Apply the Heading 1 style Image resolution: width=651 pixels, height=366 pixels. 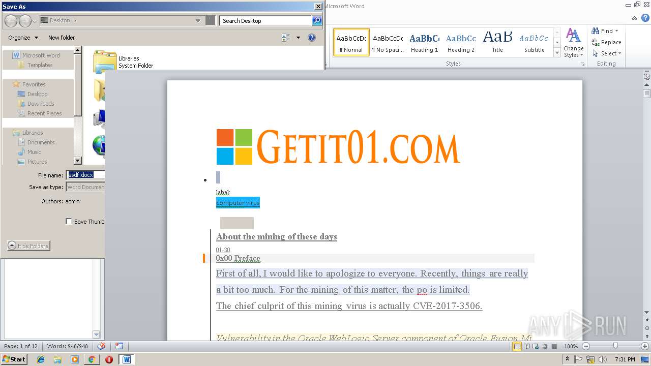[x=424, y=42]
